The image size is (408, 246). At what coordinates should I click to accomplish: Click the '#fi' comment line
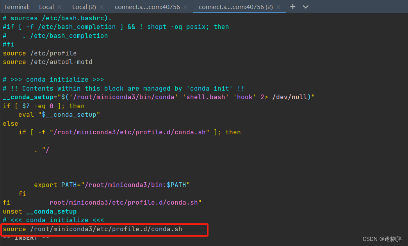coord(9,45)
